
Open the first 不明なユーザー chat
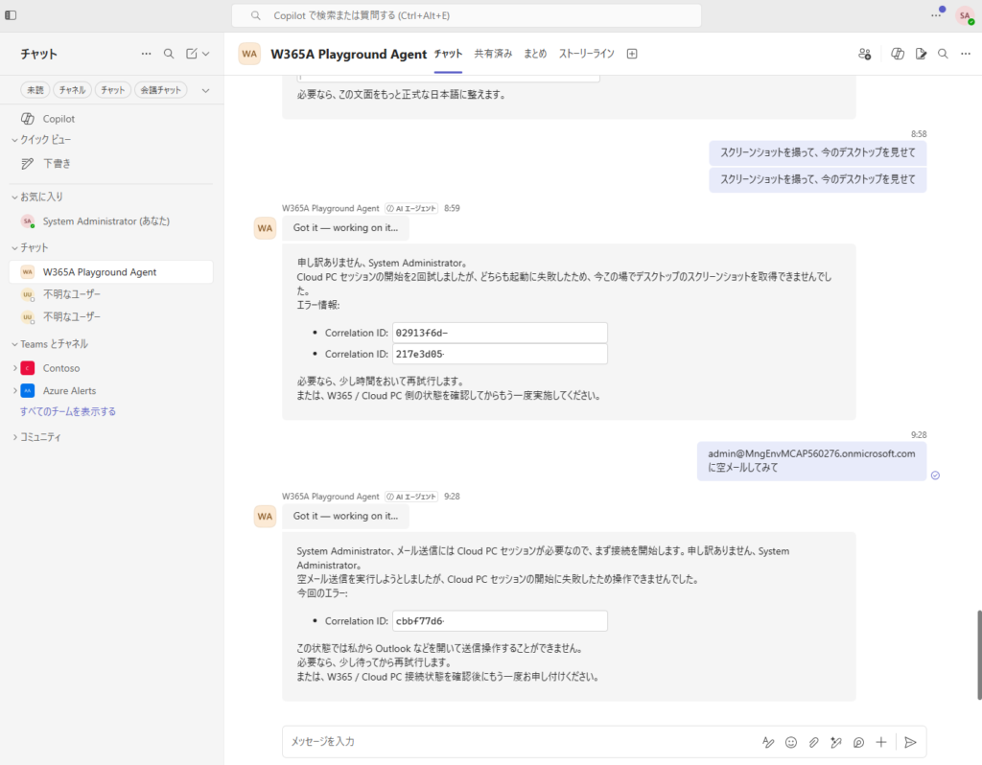coord(71,294)
